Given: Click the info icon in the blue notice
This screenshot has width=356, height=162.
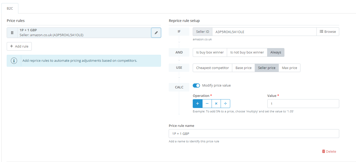Looking at the screenshot, I should (x=14, y=61).
